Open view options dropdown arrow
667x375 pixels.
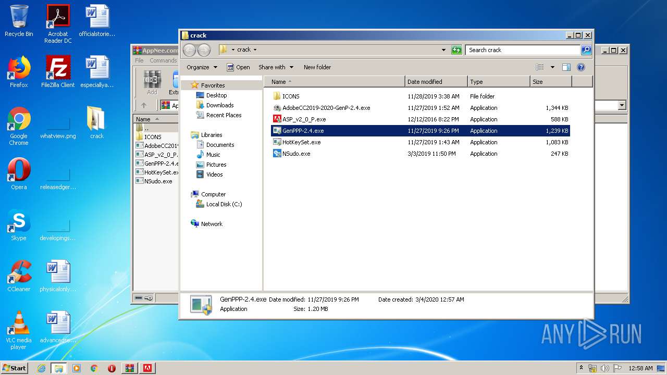coord(552,67)
